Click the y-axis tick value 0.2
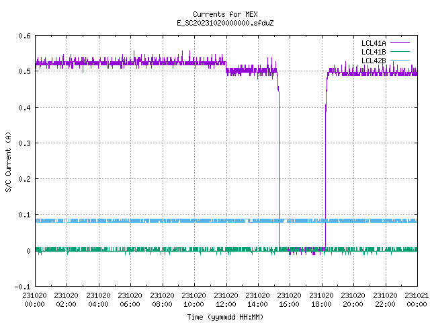Screen dimensions: 430x323 24,179
